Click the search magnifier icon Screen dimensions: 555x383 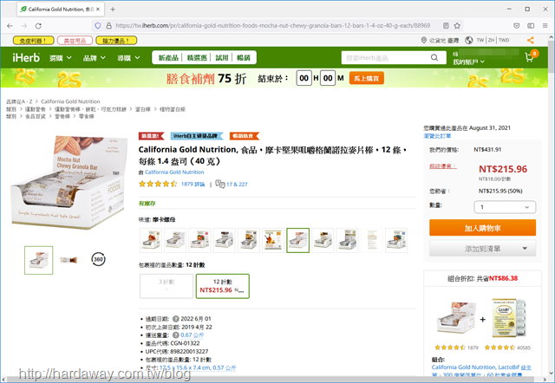[434, 58]
